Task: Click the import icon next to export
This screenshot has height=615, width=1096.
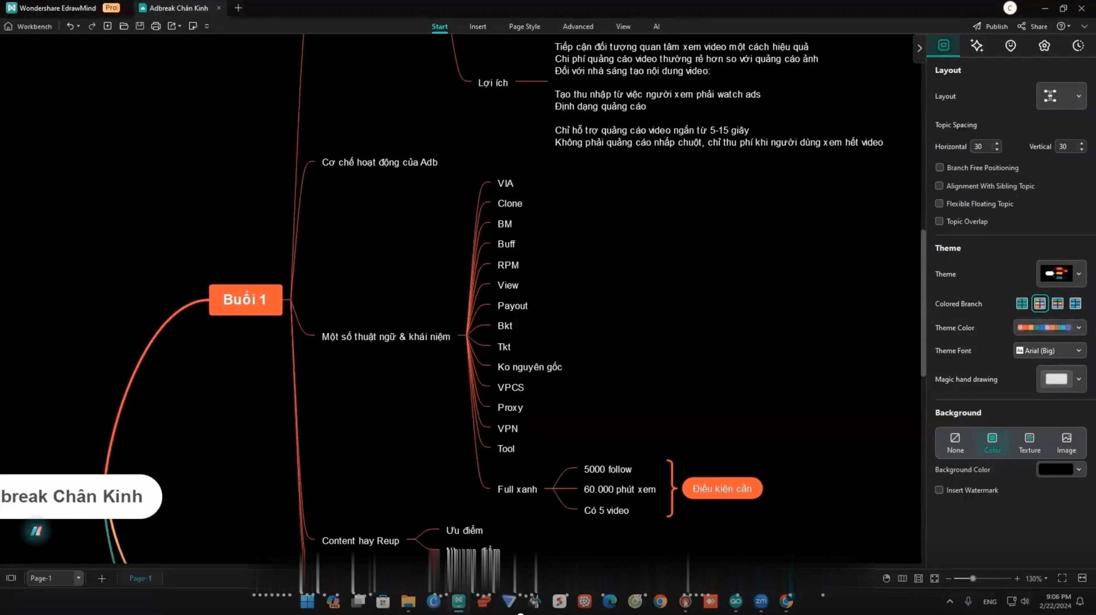Action: 193,26
